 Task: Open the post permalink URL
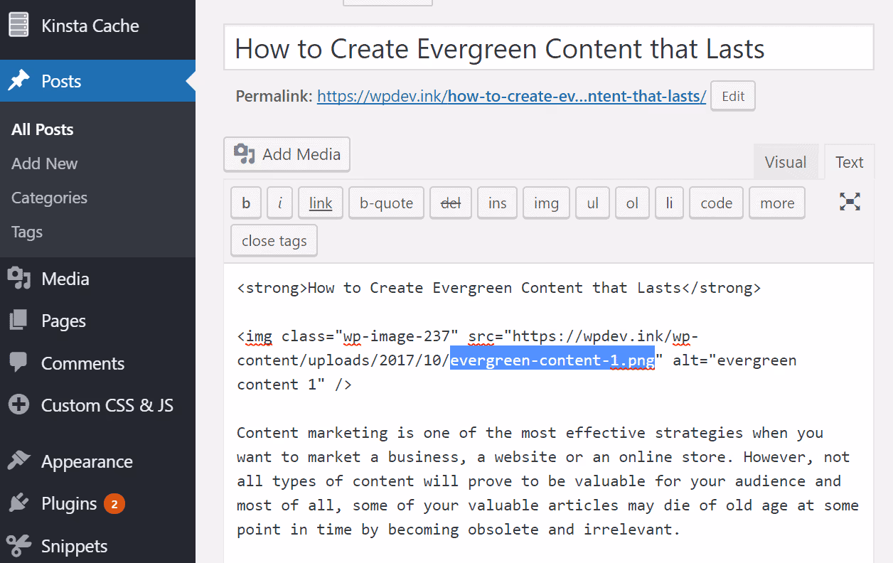coord(511,96)
